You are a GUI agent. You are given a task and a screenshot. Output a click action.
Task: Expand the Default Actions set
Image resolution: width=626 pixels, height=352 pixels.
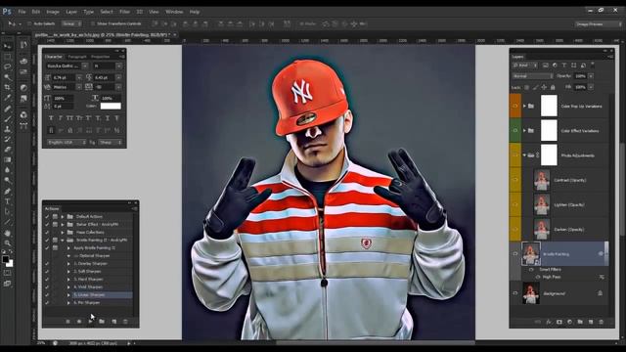click(63, 216)
